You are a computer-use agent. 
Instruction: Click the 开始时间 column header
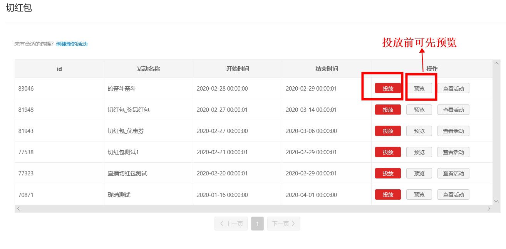(237, 69)
